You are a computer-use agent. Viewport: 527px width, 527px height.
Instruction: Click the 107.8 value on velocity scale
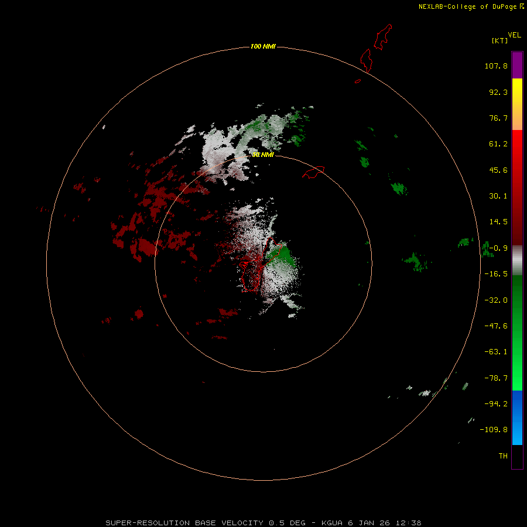click(x=496, y=66)
